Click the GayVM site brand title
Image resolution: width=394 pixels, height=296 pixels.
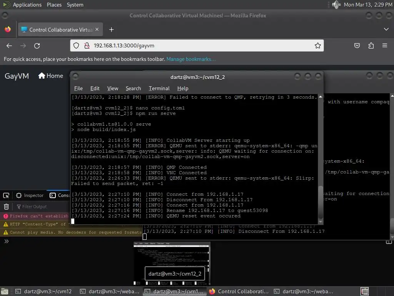(17, 76)
